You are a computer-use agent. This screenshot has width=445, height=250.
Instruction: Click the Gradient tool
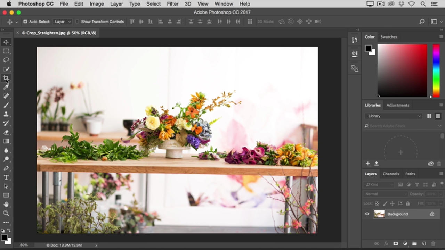(x=6, y=141)
